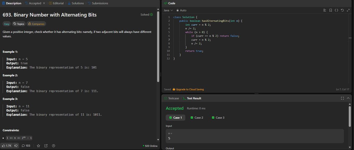
Task: Click the while (n > 0) line
Action: coord(197,32)
